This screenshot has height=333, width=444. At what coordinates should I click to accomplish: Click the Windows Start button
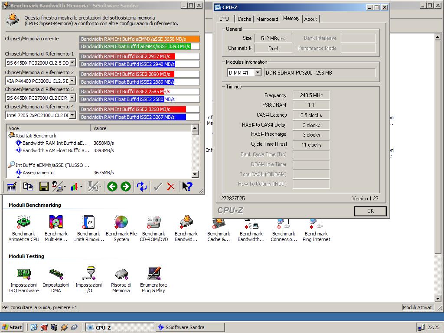pos(12,327)
